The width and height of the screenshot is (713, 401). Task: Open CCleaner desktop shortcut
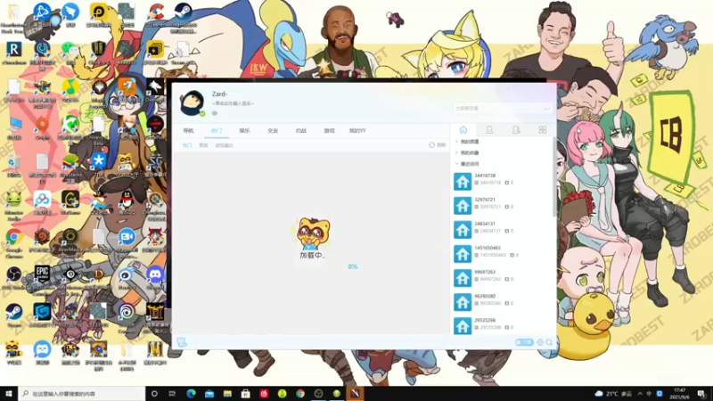[155, 15]
